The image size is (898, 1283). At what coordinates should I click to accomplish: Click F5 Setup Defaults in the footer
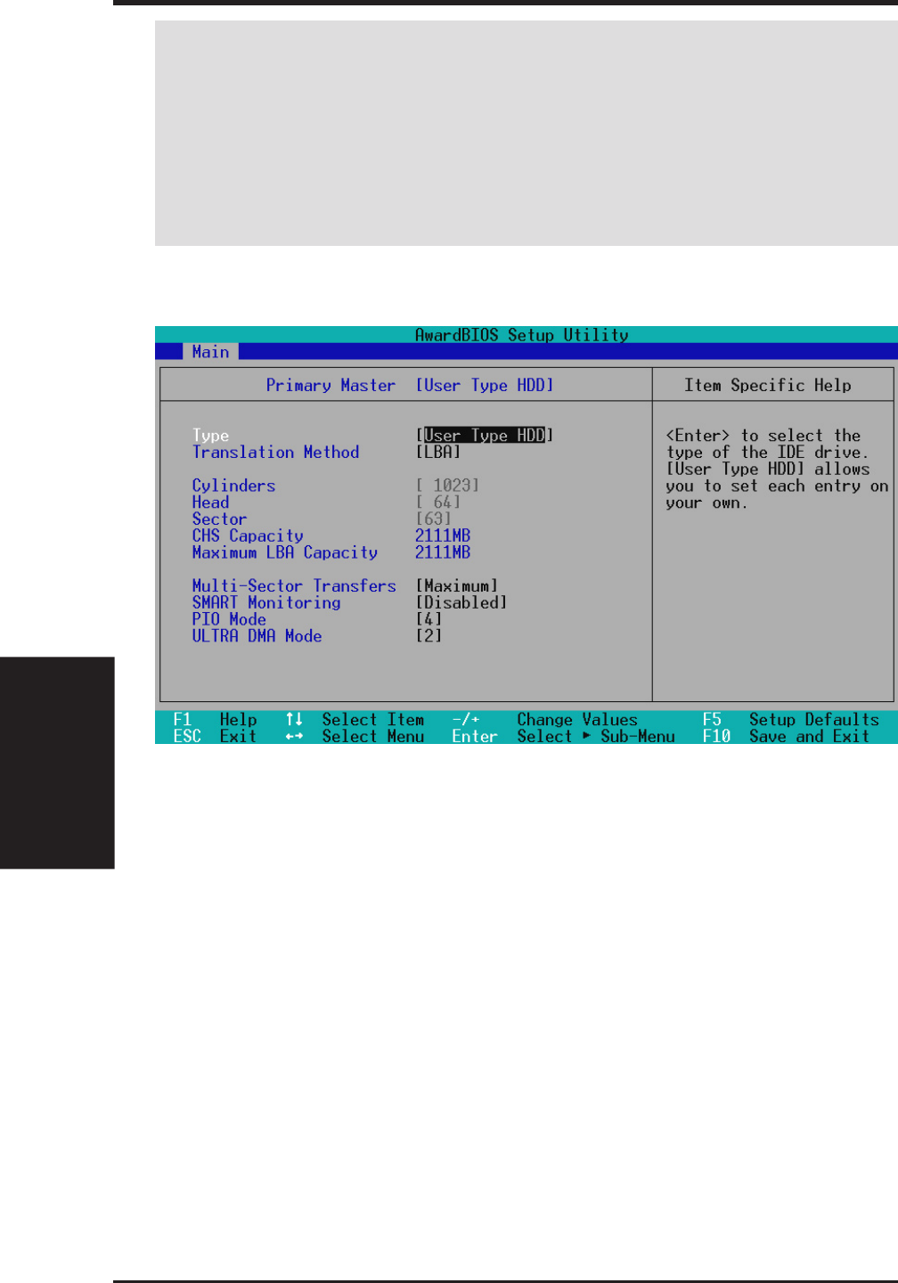[x=790, y=720]
